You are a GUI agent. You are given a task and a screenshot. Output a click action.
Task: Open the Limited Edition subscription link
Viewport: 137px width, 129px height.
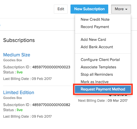[19, 92]
